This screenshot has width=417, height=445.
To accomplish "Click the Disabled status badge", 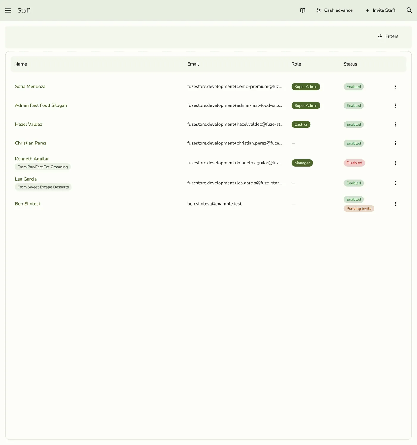I will click(x=354, y=163).
